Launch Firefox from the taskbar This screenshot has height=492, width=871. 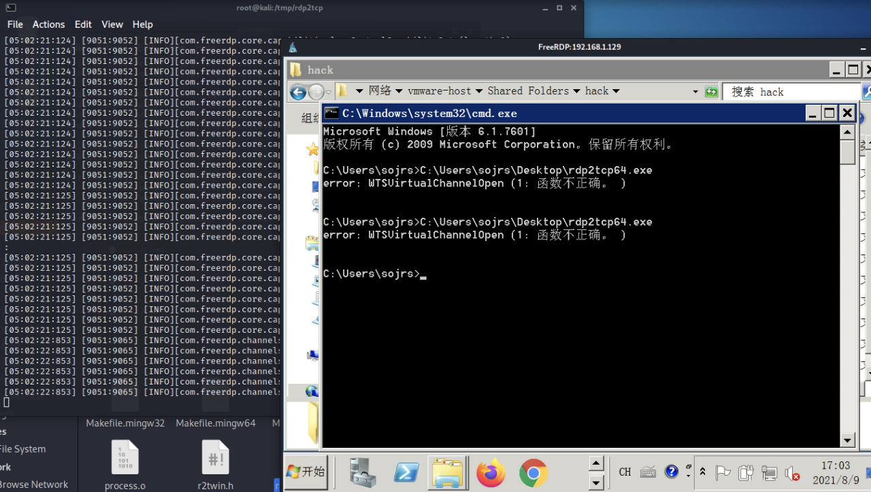pos(491,472)
